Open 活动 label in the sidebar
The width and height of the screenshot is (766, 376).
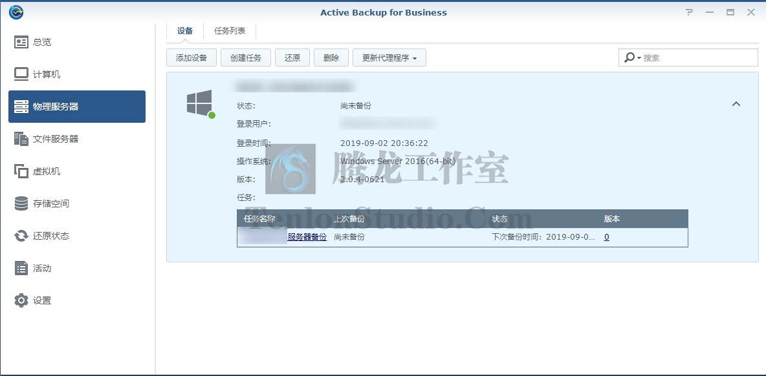pos(42,268)
